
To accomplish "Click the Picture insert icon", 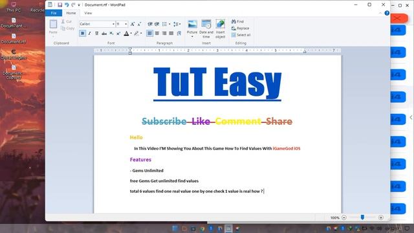I will (192, 24).
